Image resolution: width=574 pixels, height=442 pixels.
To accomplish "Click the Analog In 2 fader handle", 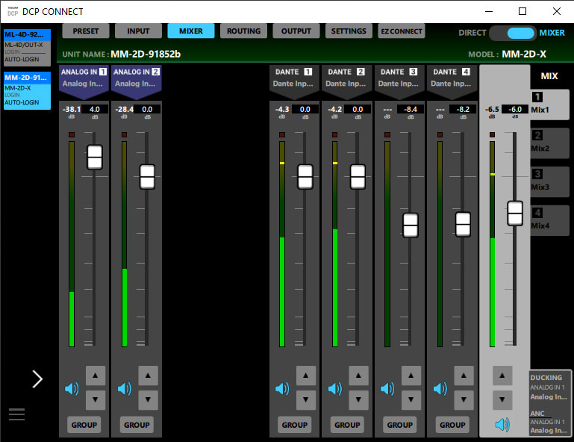I will coord(148,177).
